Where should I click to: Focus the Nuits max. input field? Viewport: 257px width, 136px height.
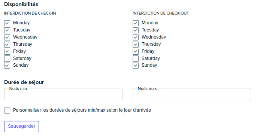pos(192,94)
